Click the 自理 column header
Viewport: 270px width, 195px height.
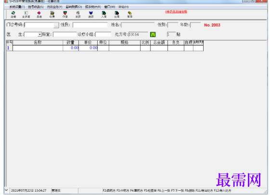[x=189, y=42]
